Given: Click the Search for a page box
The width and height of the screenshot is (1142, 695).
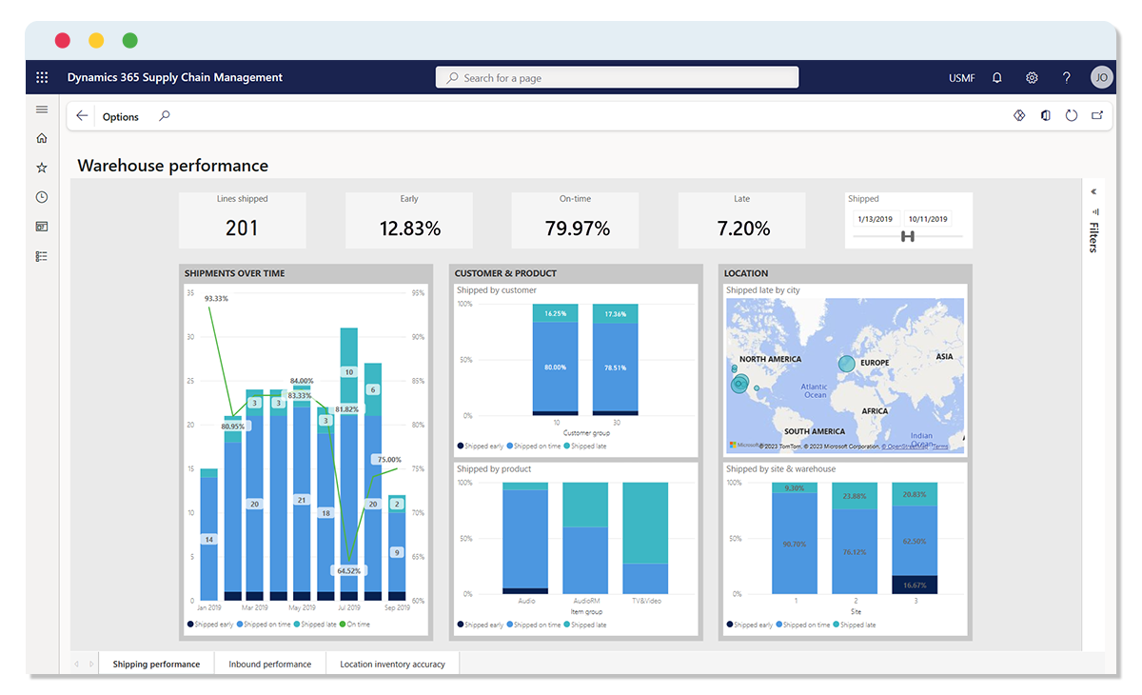Looking at the screenshot, I should tap(618, 78).
